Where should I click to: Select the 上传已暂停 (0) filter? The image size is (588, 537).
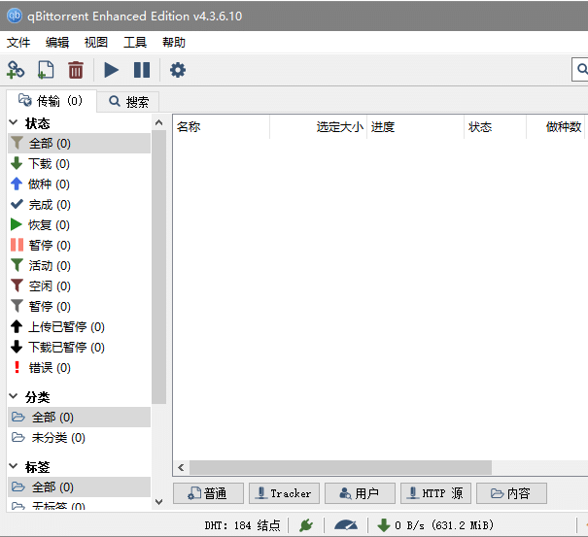click(79, 327)
